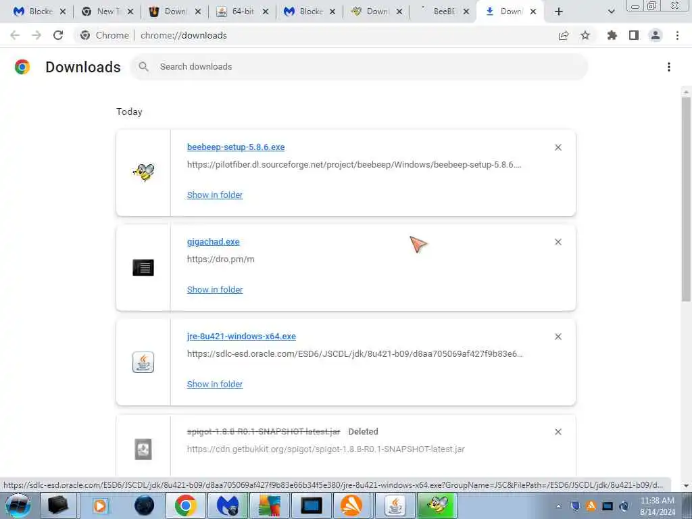Open a new tab with the plus button
Screen dimensions: 692x519
point(559,11)
